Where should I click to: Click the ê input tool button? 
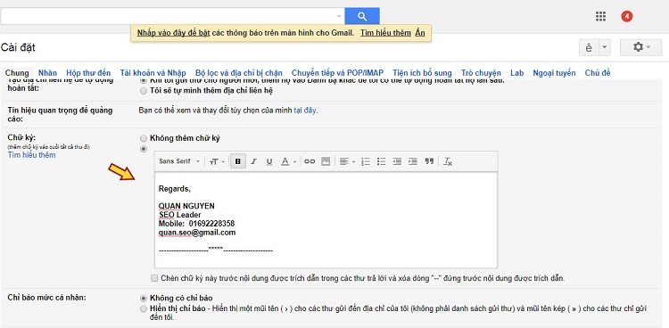(589, 47)
